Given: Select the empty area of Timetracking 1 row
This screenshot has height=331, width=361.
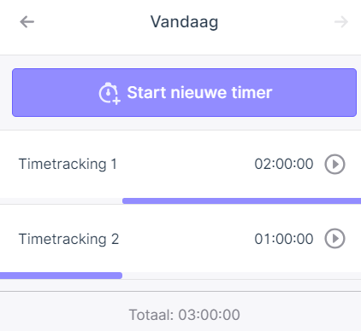Looking at the screenshot, I should point(186,164).
